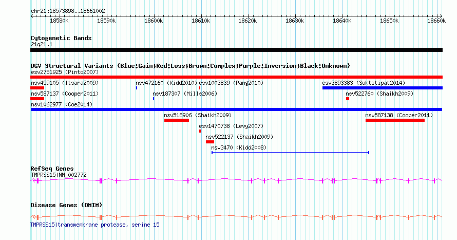Click the DGV Structural Variants track heading
Image resolution: width=457 pixels, height=240 pixels.
point(190,66)
